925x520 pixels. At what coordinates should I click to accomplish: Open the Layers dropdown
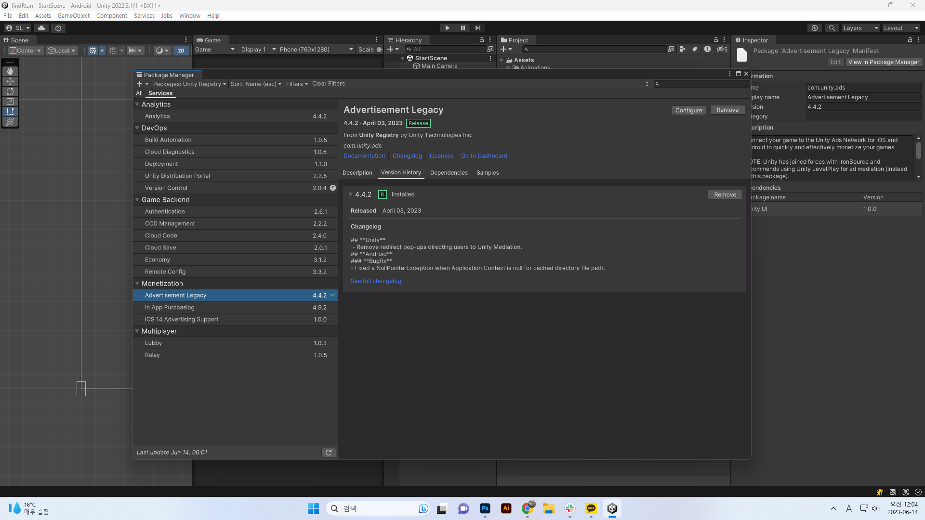(860, 28)
